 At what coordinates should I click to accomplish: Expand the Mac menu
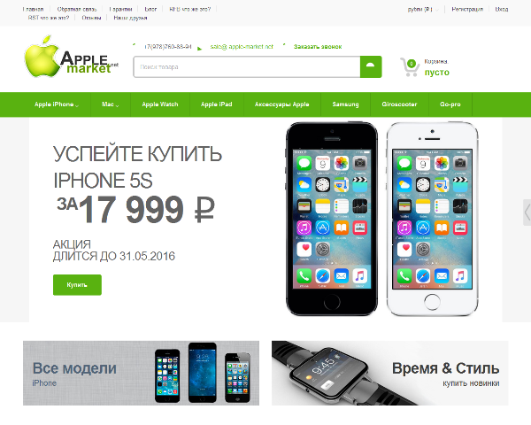pyautogui.click(x=111, y=104)
